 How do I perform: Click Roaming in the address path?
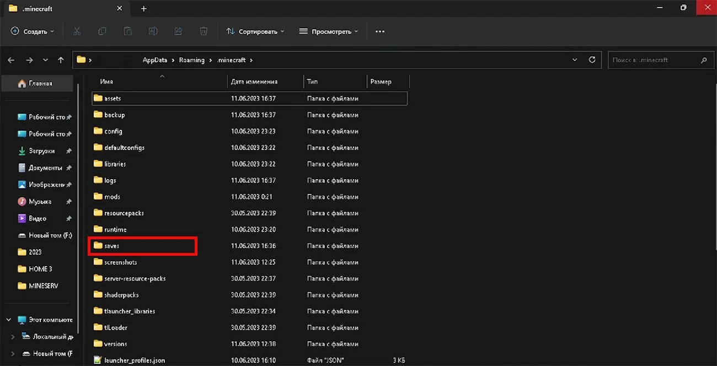pos(191,60)
